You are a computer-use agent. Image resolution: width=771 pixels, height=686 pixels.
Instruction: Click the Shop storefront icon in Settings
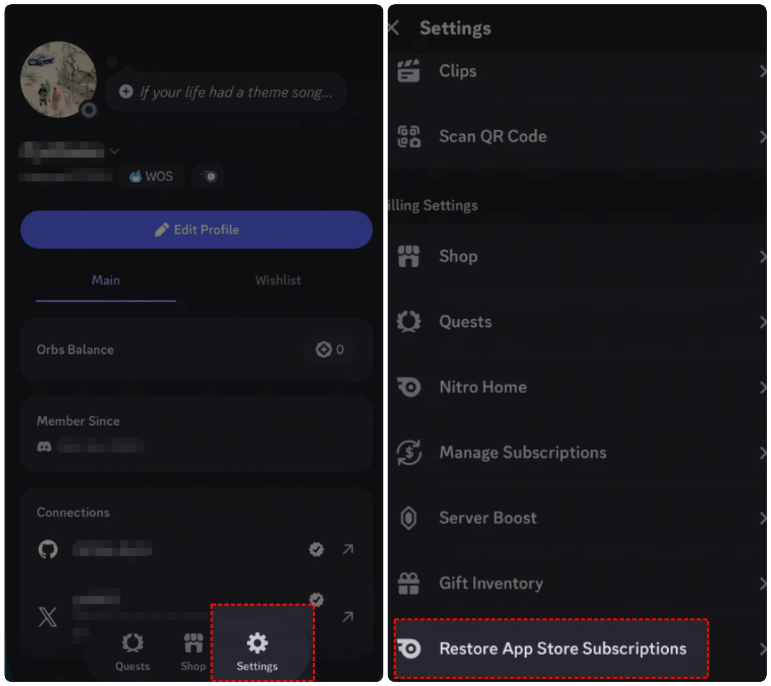click(409, 256)
